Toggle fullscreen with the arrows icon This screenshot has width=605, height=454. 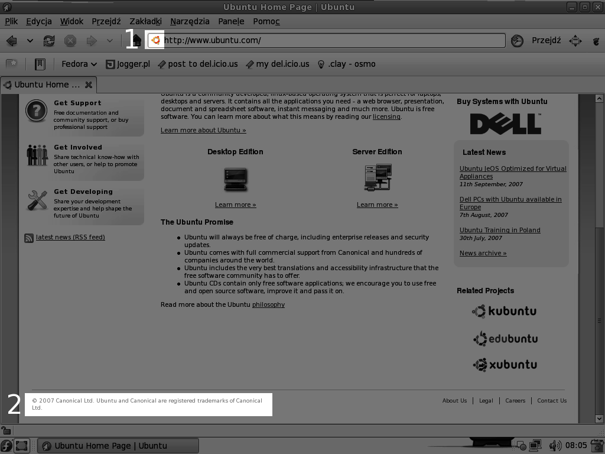click(575, 41)
